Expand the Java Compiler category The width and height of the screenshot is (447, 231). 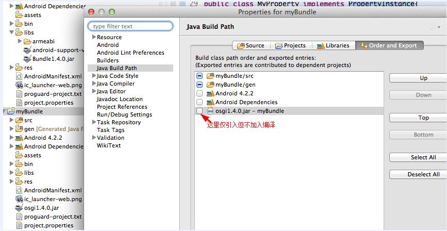click(94, 84)
